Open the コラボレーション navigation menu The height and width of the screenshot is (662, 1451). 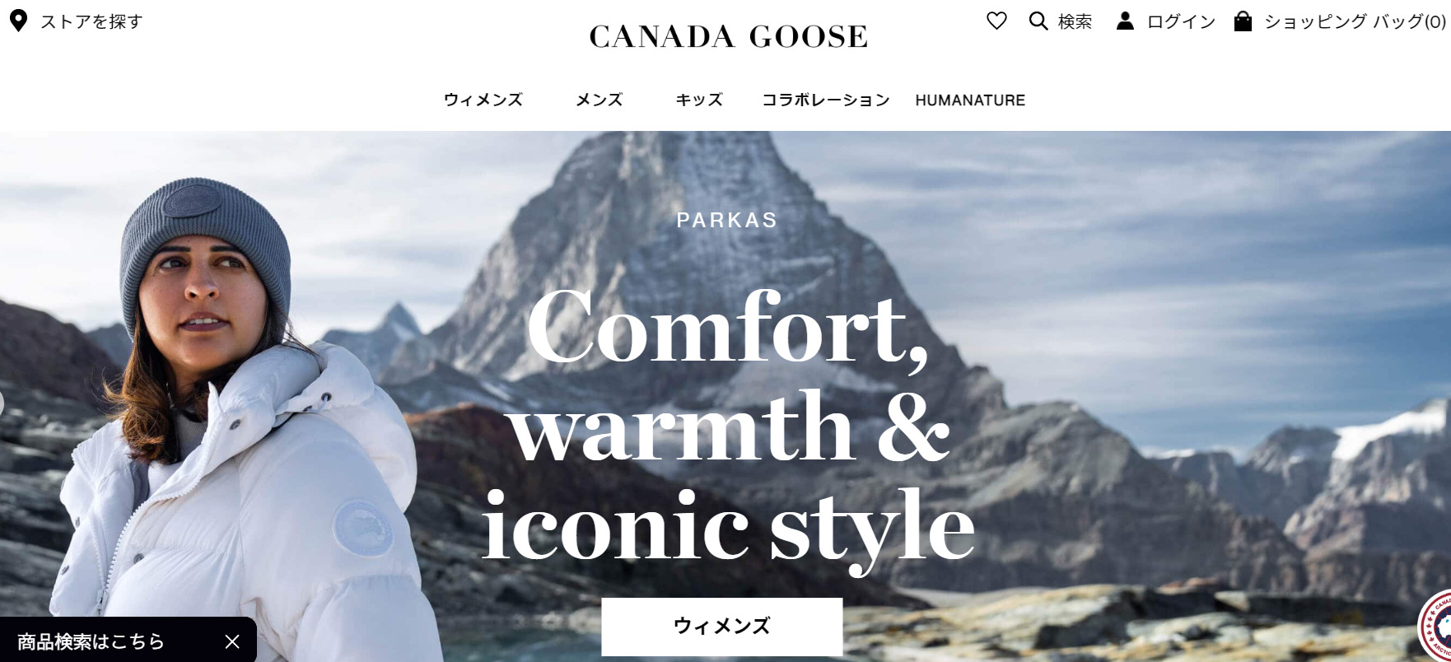[826, 100]
